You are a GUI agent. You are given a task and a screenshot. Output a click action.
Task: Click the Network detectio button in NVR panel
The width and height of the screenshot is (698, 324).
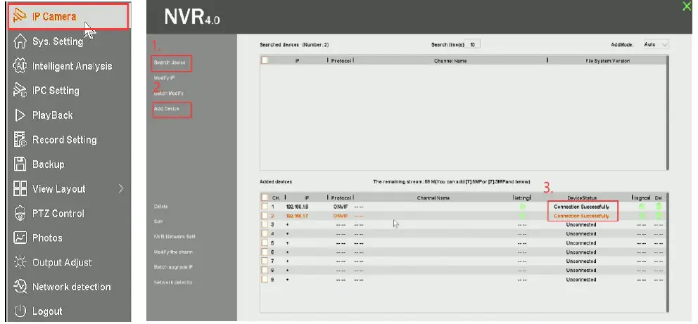[x=173, y=283]
